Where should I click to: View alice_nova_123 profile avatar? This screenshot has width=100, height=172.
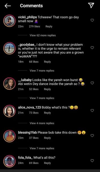9,111
